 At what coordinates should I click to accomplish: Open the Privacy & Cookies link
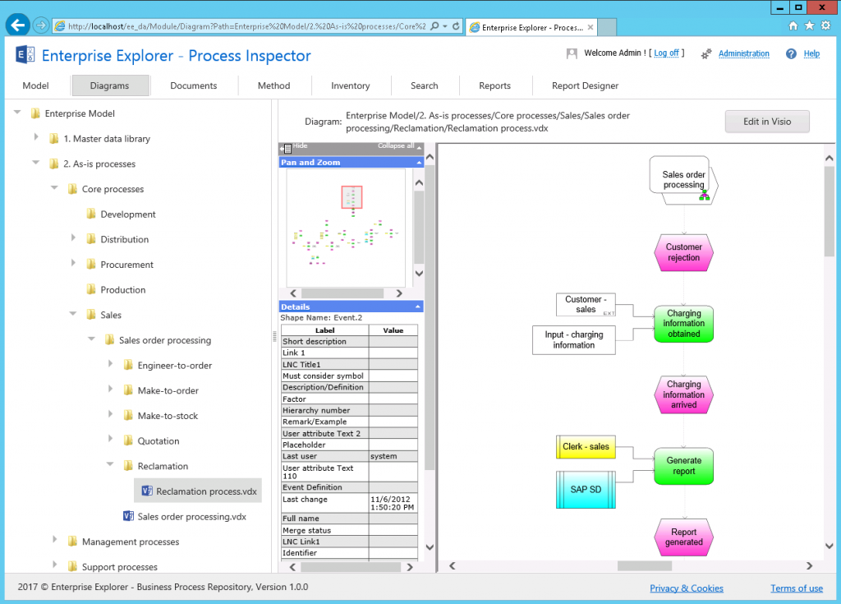(687, 588)
